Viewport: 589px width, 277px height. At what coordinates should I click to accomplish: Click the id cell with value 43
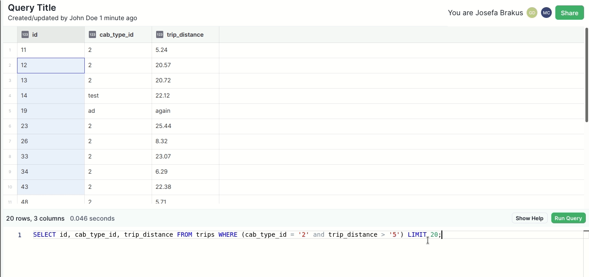(x=51, y=187)
